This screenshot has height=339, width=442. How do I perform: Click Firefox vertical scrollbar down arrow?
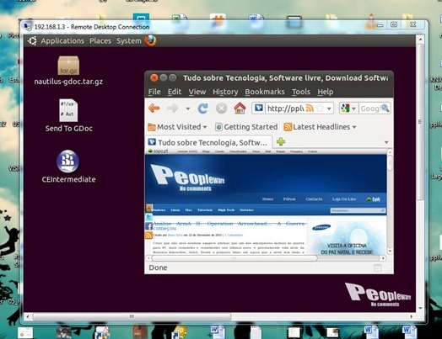pos(390,251)
